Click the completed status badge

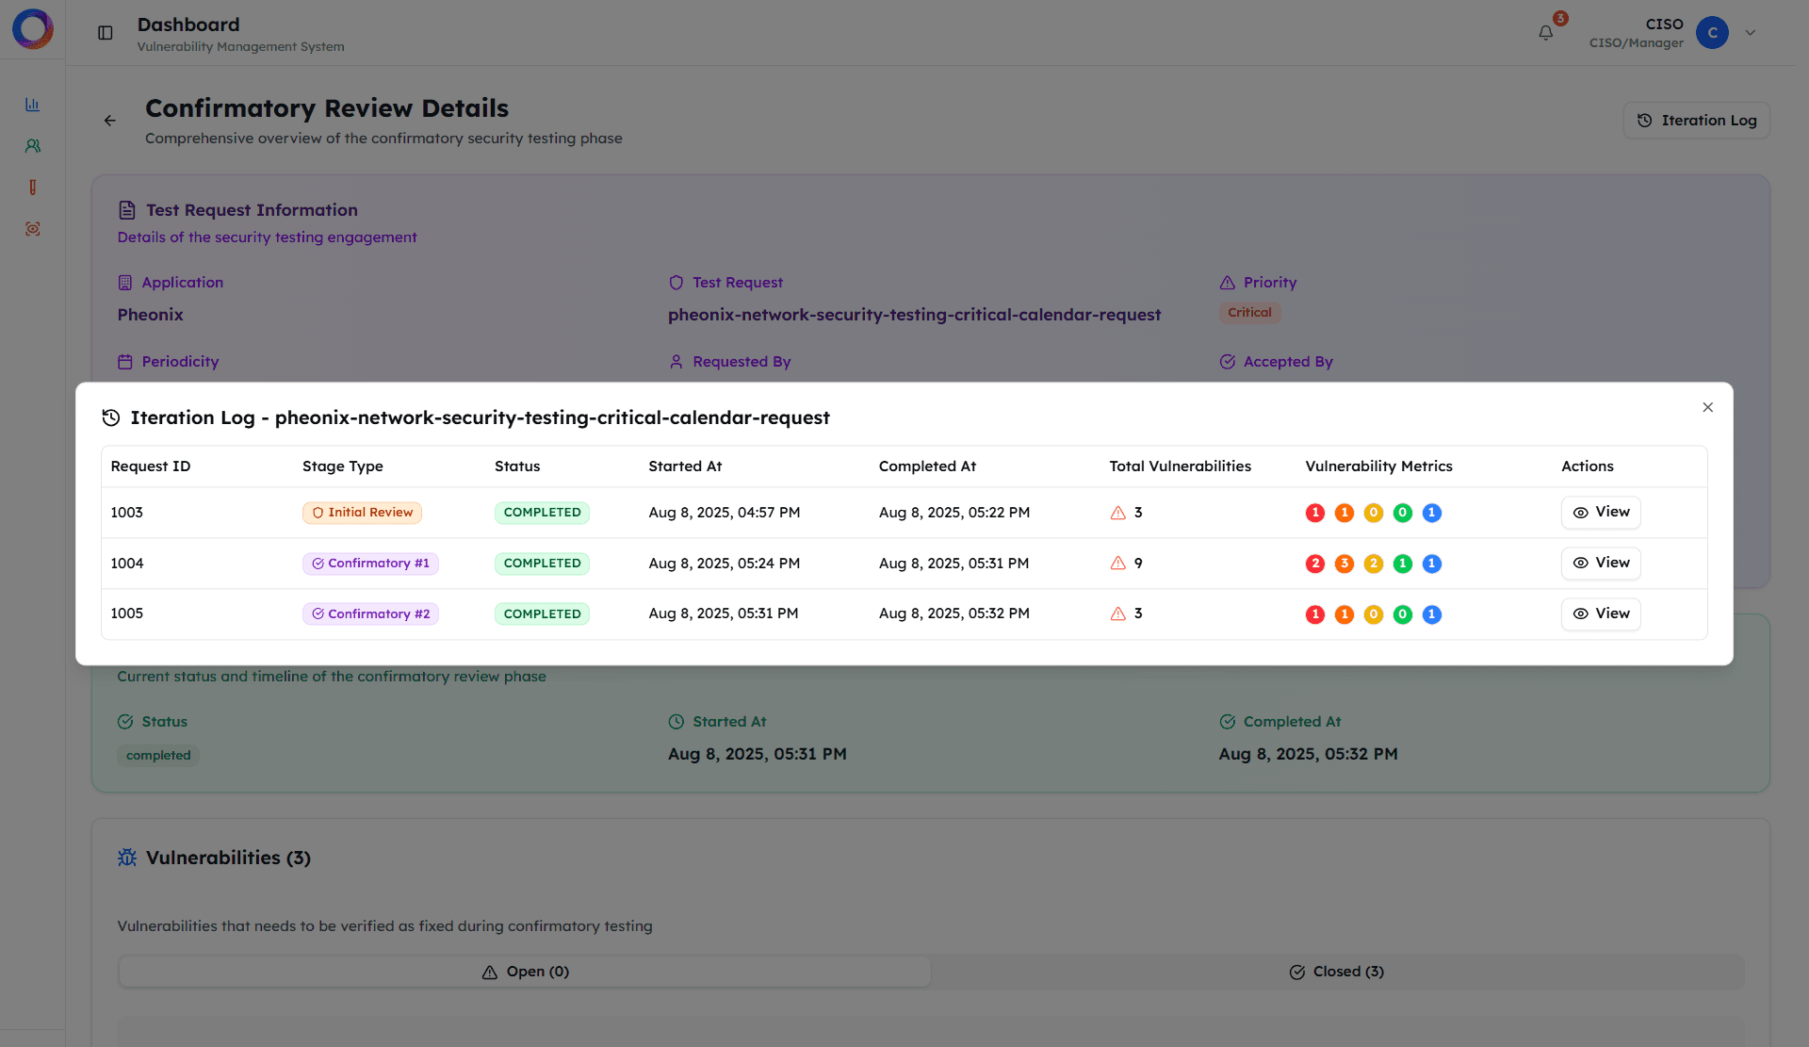158,756
